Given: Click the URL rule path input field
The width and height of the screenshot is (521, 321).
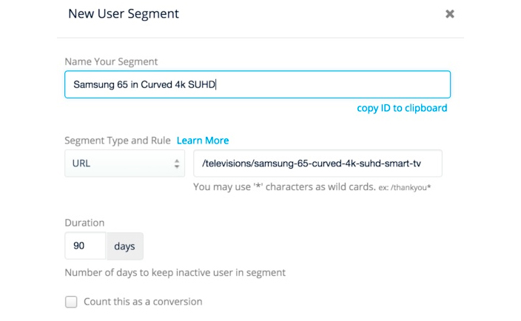Looking at the screenshot, I should click(x=317, y=163).
